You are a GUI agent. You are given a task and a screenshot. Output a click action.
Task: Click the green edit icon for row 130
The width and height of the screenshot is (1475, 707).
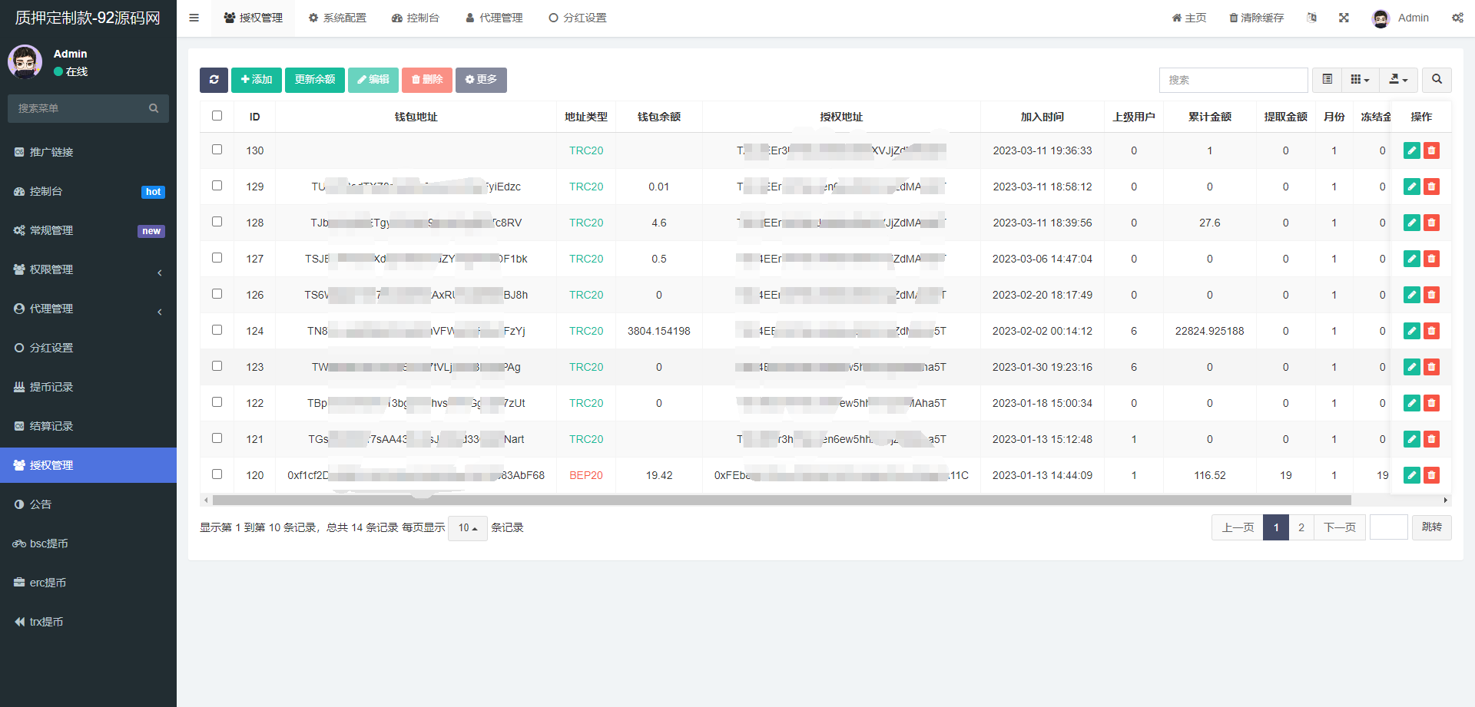coord(1411,150)
